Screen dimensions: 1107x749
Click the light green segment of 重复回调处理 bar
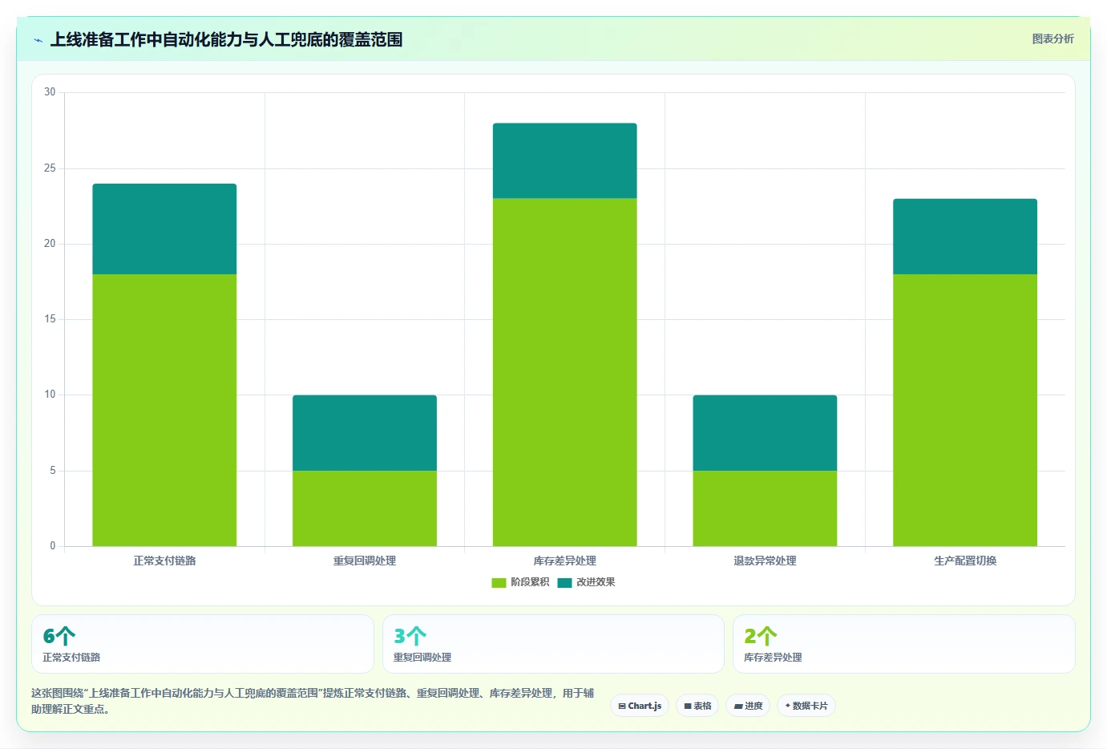click(365, 508)
